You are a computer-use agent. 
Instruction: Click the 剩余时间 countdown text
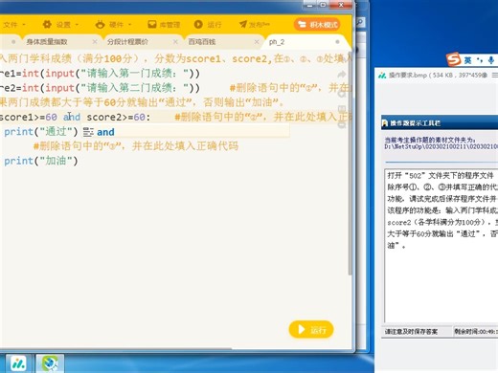pyautogui.click(x=476, y=332)
